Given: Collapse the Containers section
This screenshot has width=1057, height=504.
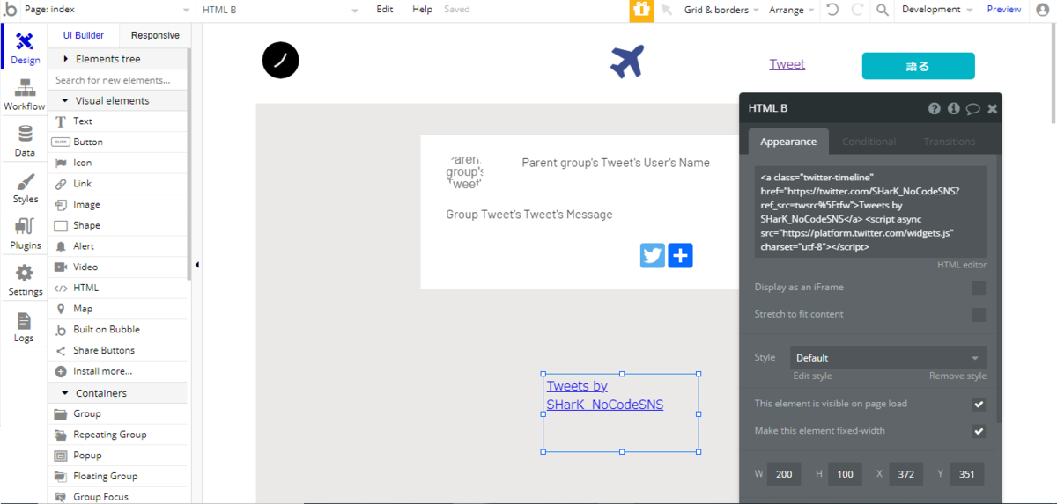Looking at the screenshot, I should 118,393.
